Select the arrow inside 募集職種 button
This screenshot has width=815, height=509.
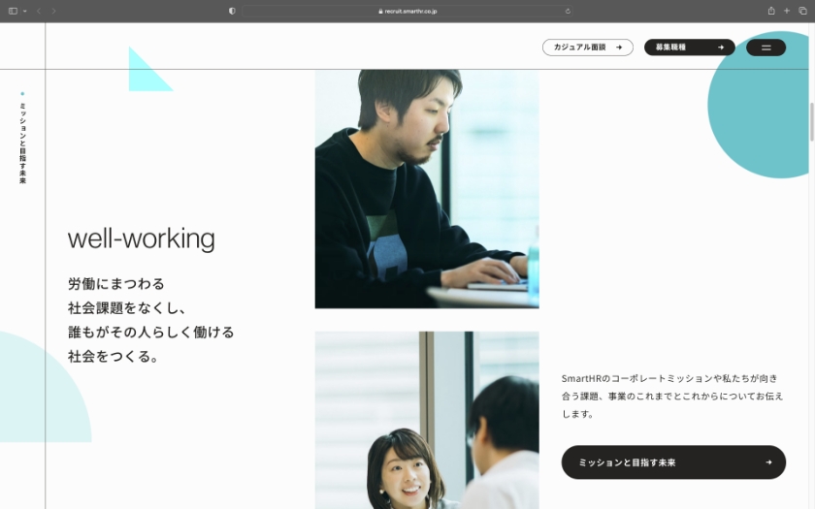pos(720,48)
